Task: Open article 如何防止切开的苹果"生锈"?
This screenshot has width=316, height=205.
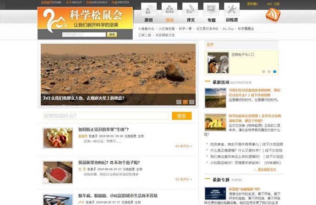Action: click(x=104, y=129)
